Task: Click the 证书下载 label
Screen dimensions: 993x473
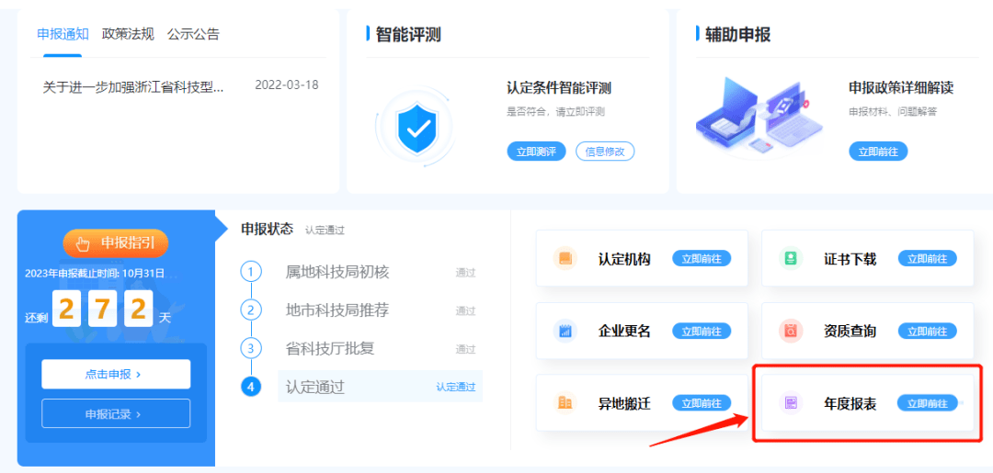Action: pos(850,259)
